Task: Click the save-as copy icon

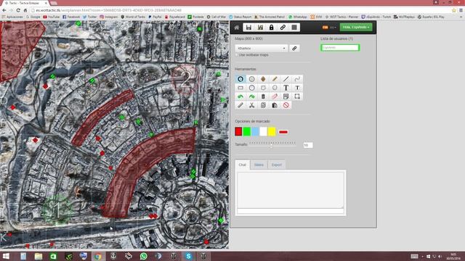Action: tap(260, 28)
